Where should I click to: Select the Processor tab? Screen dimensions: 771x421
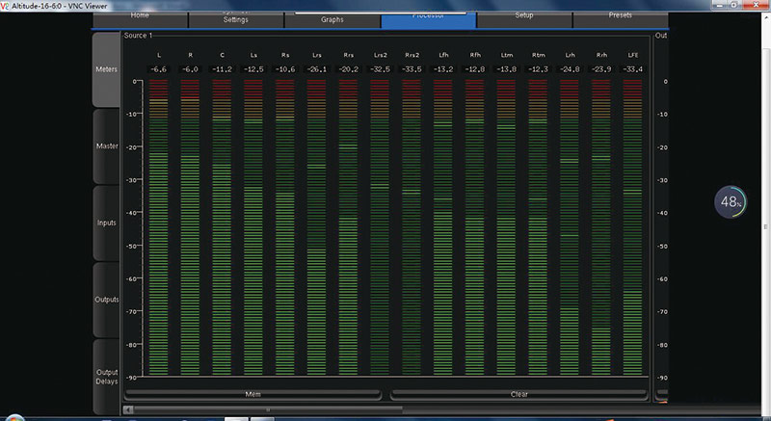point(428,19)
